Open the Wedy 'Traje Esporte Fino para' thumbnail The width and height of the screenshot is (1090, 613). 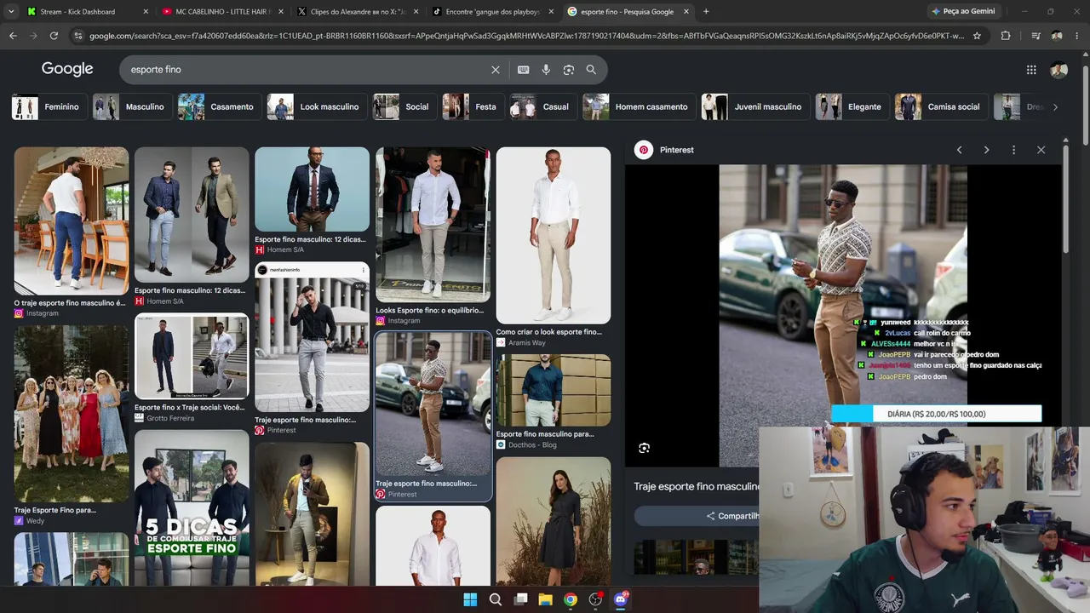[72, 414]
